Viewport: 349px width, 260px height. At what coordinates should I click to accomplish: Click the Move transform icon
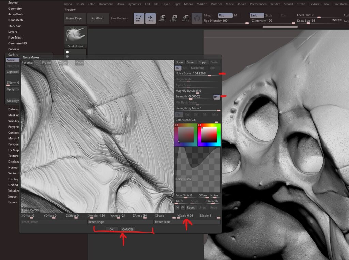point(162,18)
